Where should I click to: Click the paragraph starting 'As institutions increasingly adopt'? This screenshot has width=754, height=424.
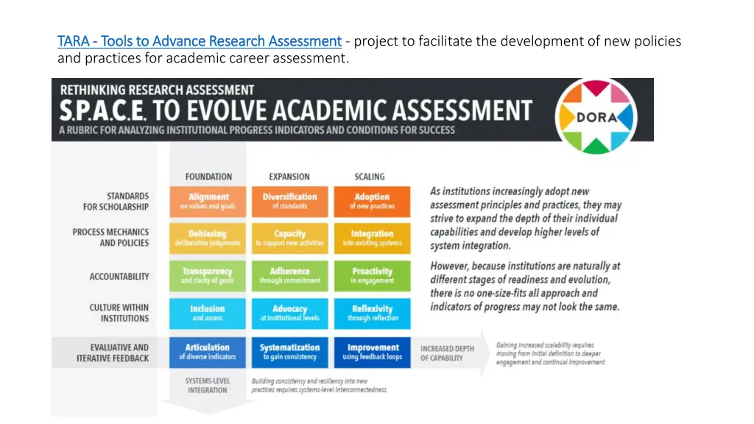tap(526, 218)
